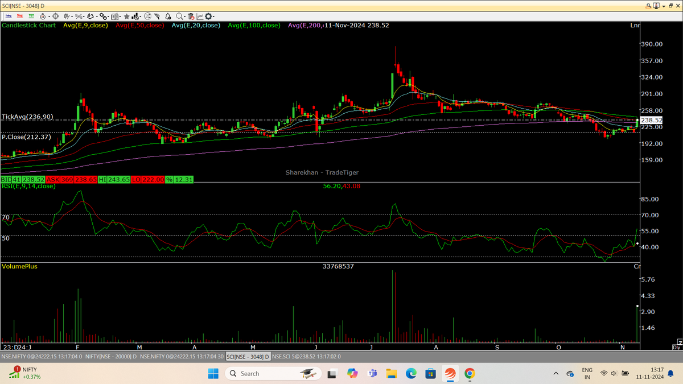Click the candlestick chart type icon

click(x=67, y=16)
